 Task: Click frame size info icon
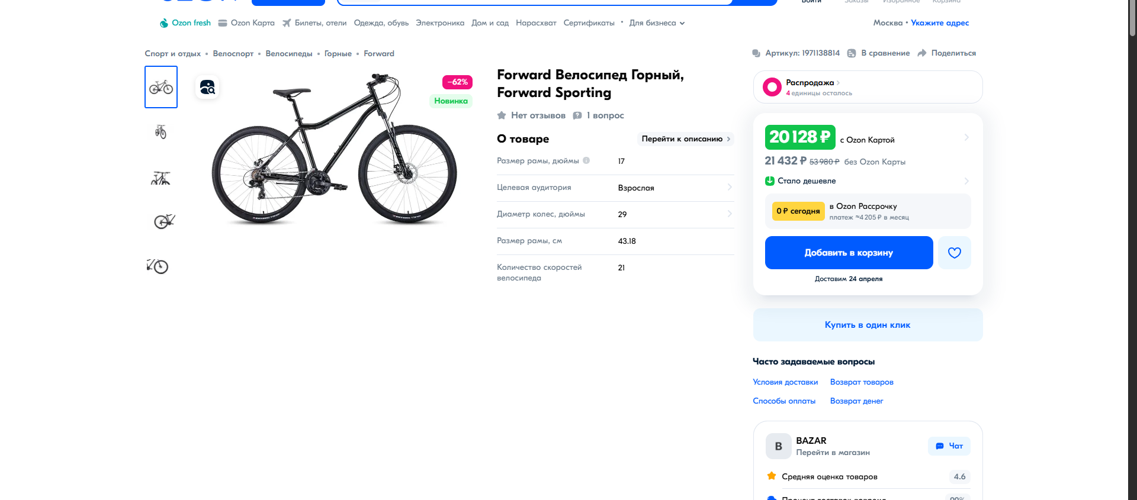coord(586,160)
